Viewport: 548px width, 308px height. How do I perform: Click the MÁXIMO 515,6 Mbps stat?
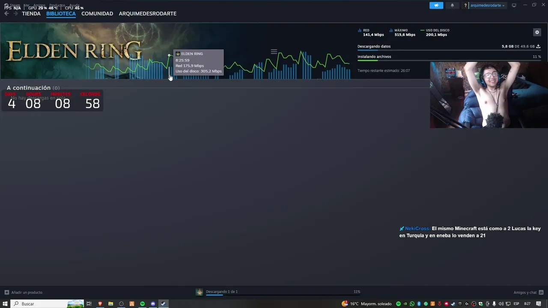402,33
